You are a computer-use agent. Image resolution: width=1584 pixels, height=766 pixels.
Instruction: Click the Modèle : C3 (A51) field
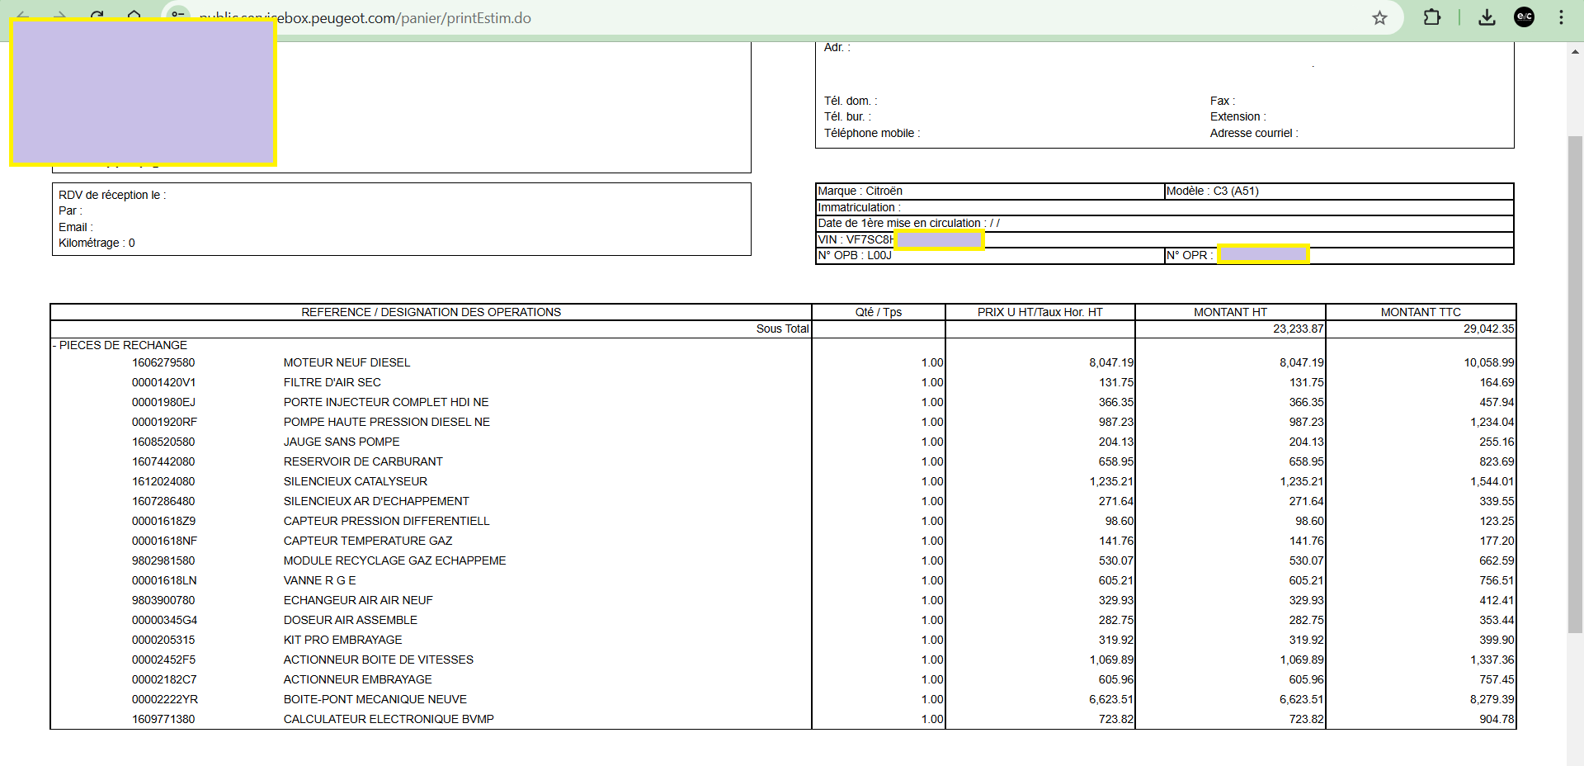1338,191
